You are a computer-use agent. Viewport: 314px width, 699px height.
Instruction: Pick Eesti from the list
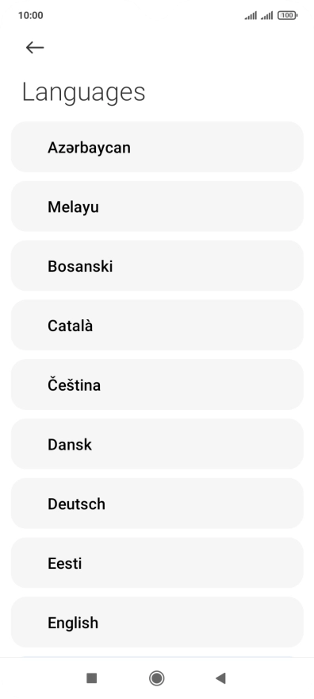[157, 562]
